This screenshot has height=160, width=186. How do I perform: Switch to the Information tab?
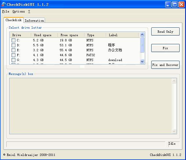(x=34, y=21)
